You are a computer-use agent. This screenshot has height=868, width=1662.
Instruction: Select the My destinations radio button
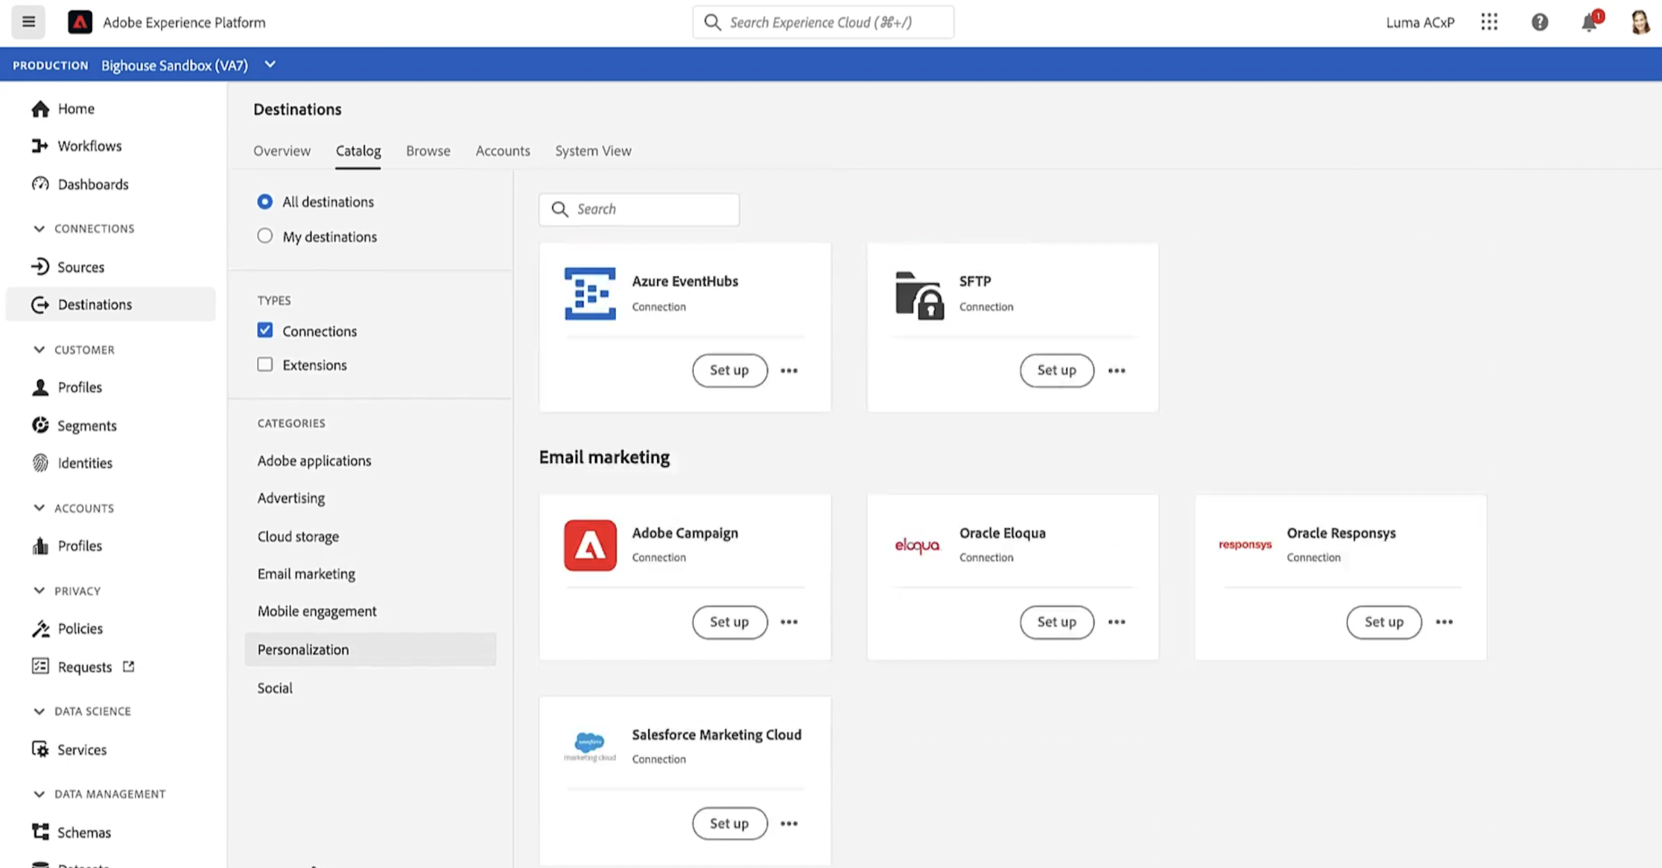[265, 236]
